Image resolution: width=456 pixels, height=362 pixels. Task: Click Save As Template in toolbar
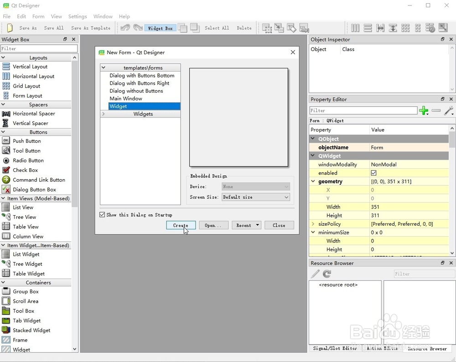click(x=91, y=28)
